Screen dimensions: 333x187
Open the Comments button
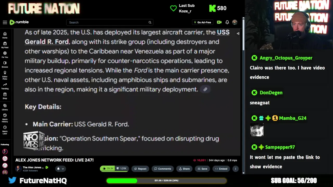pyautogui.click(x=163, y=169)
